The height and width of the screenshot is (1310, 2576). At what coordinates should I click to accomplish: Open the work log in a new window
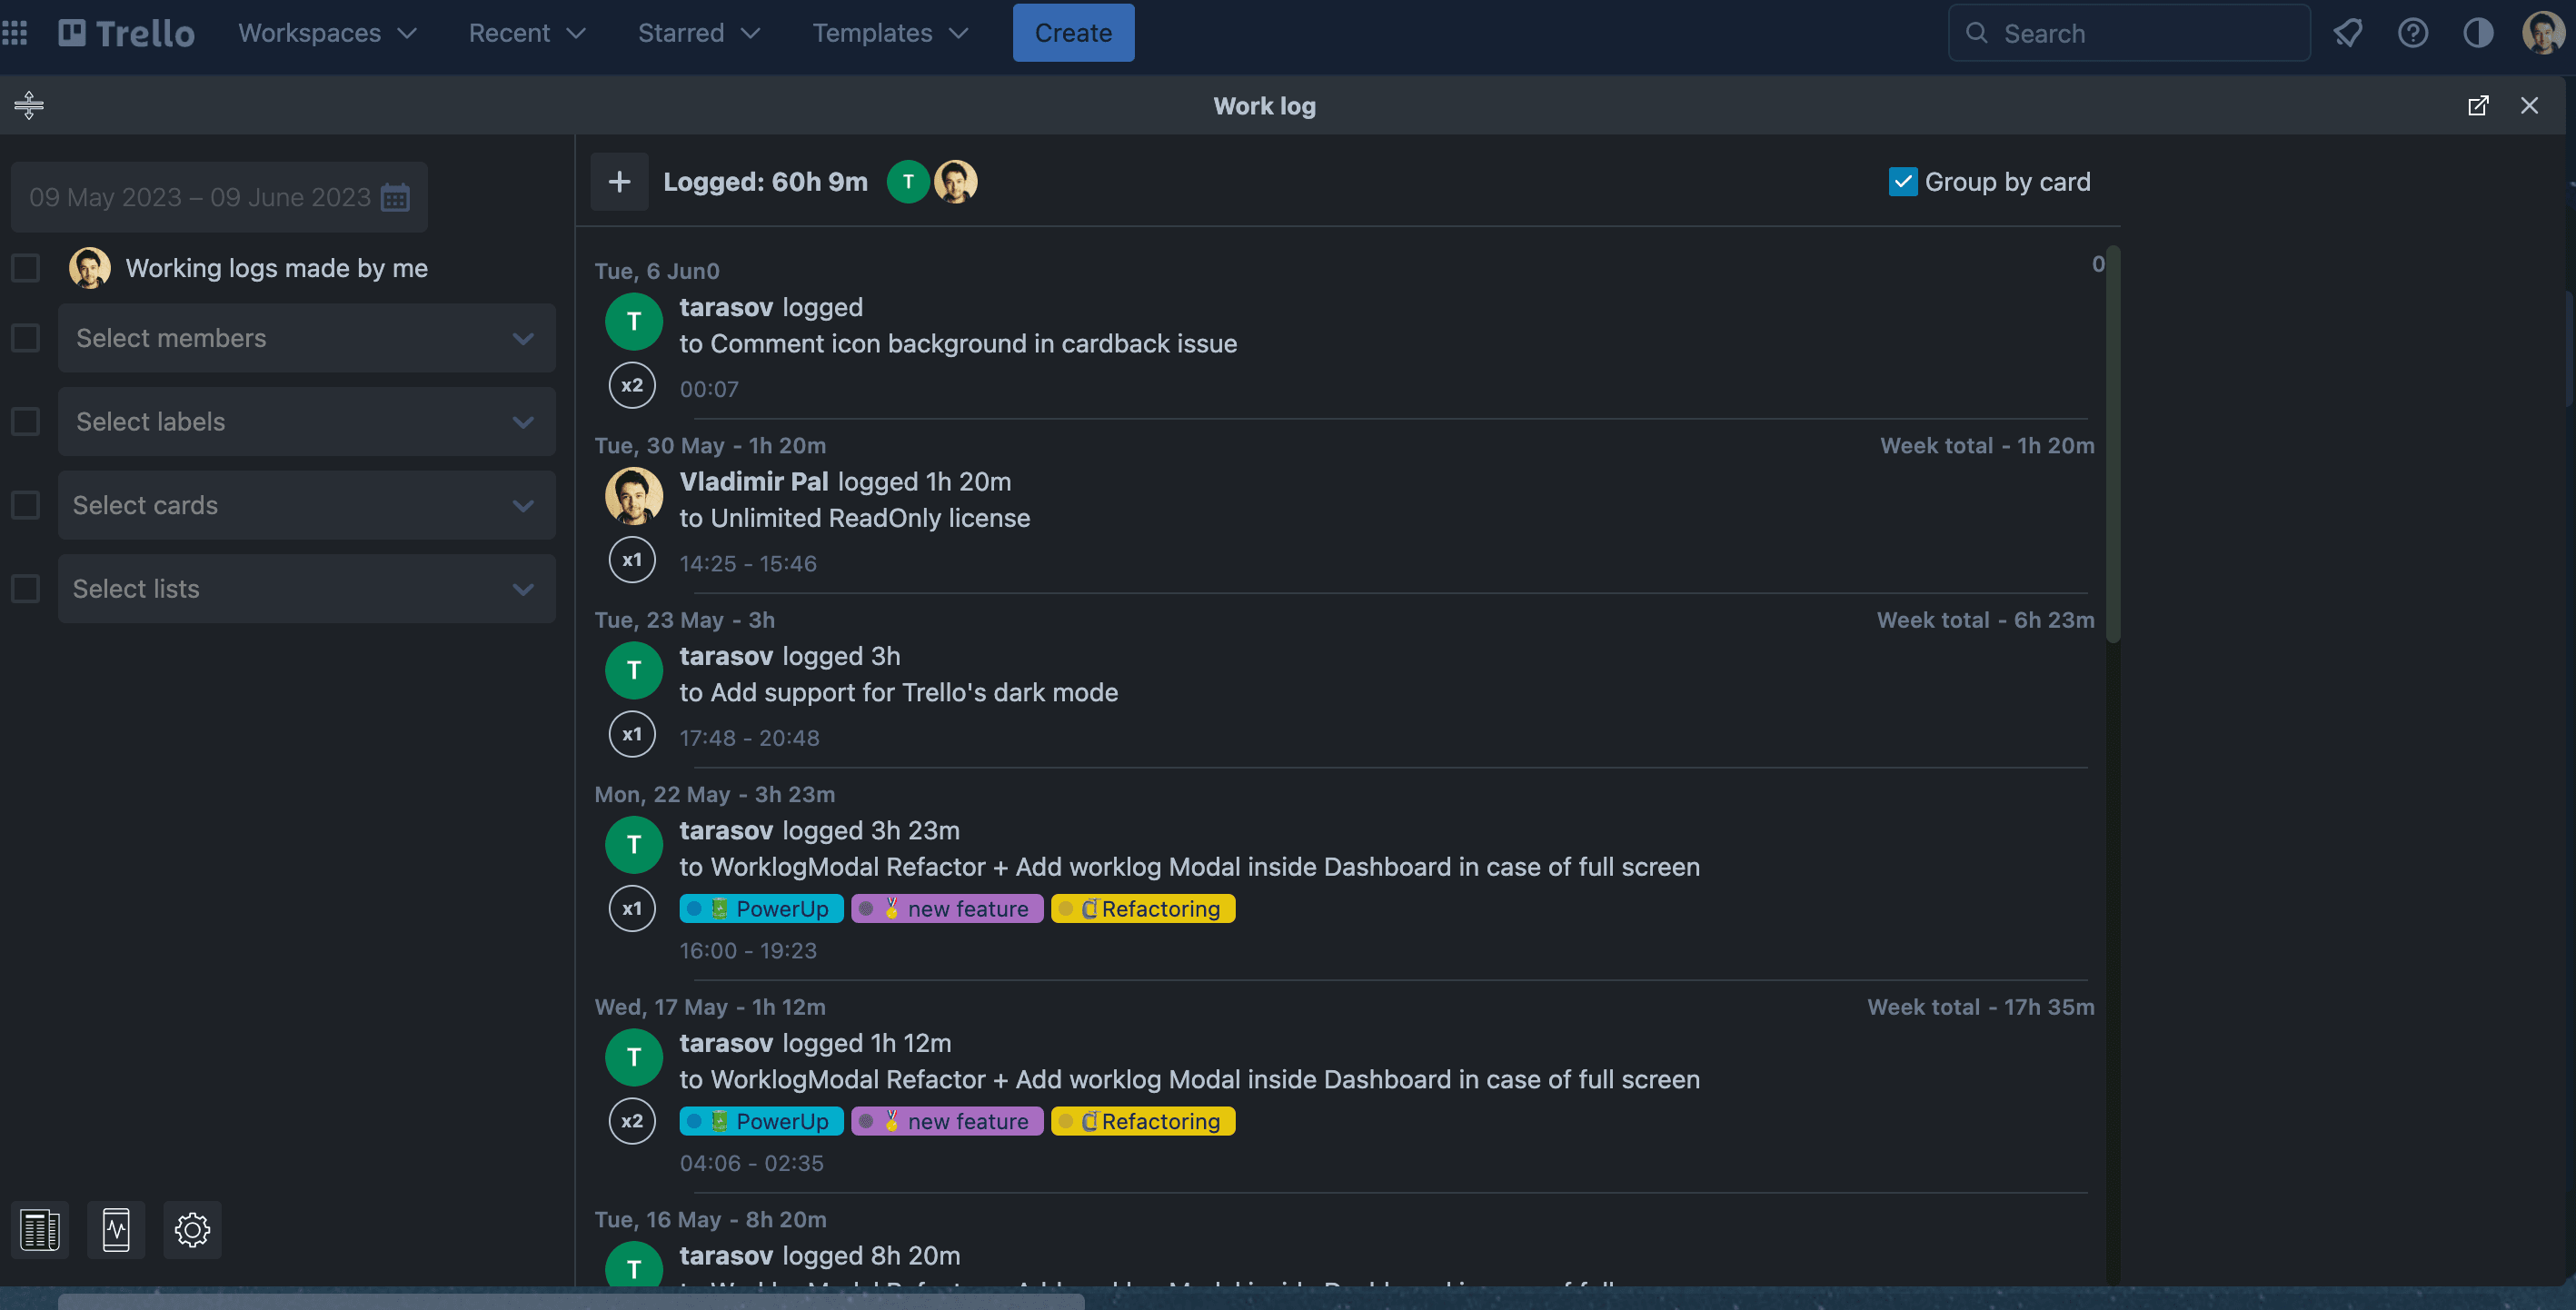click(2478, 105)
